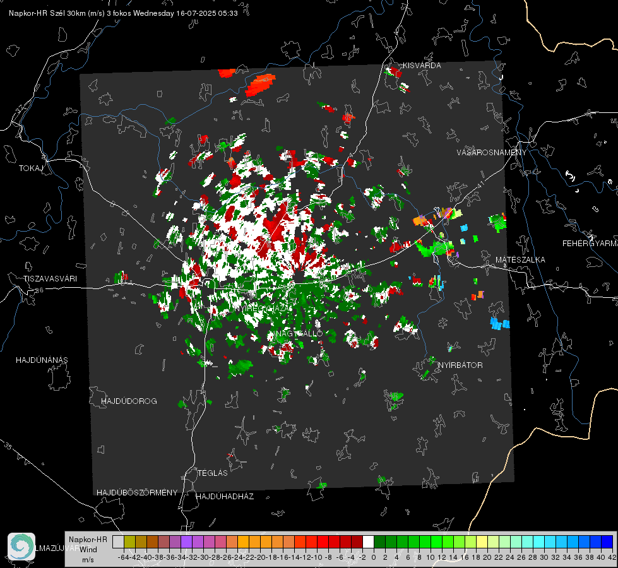Click the -10 value on the scale
618x568 pixels.
(x=316, y=557)
